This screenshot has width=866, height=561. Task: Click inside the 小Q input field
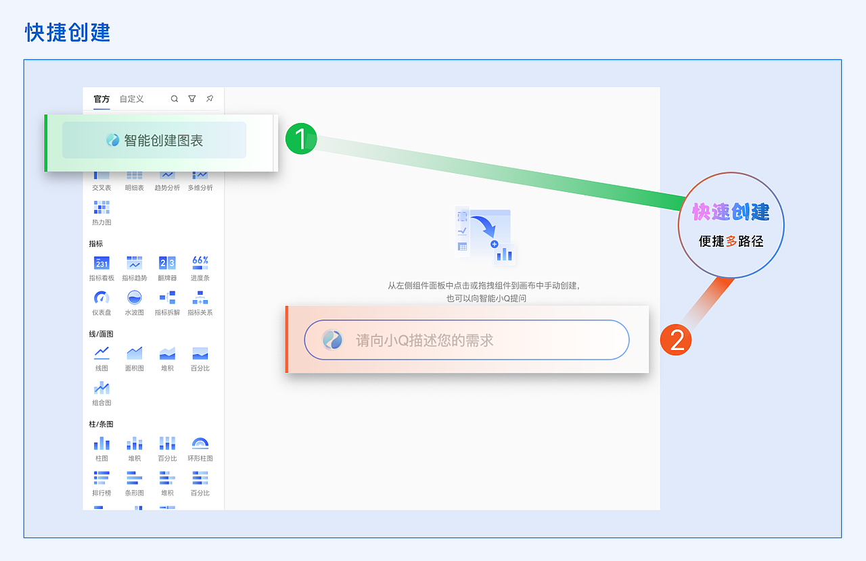467,340
